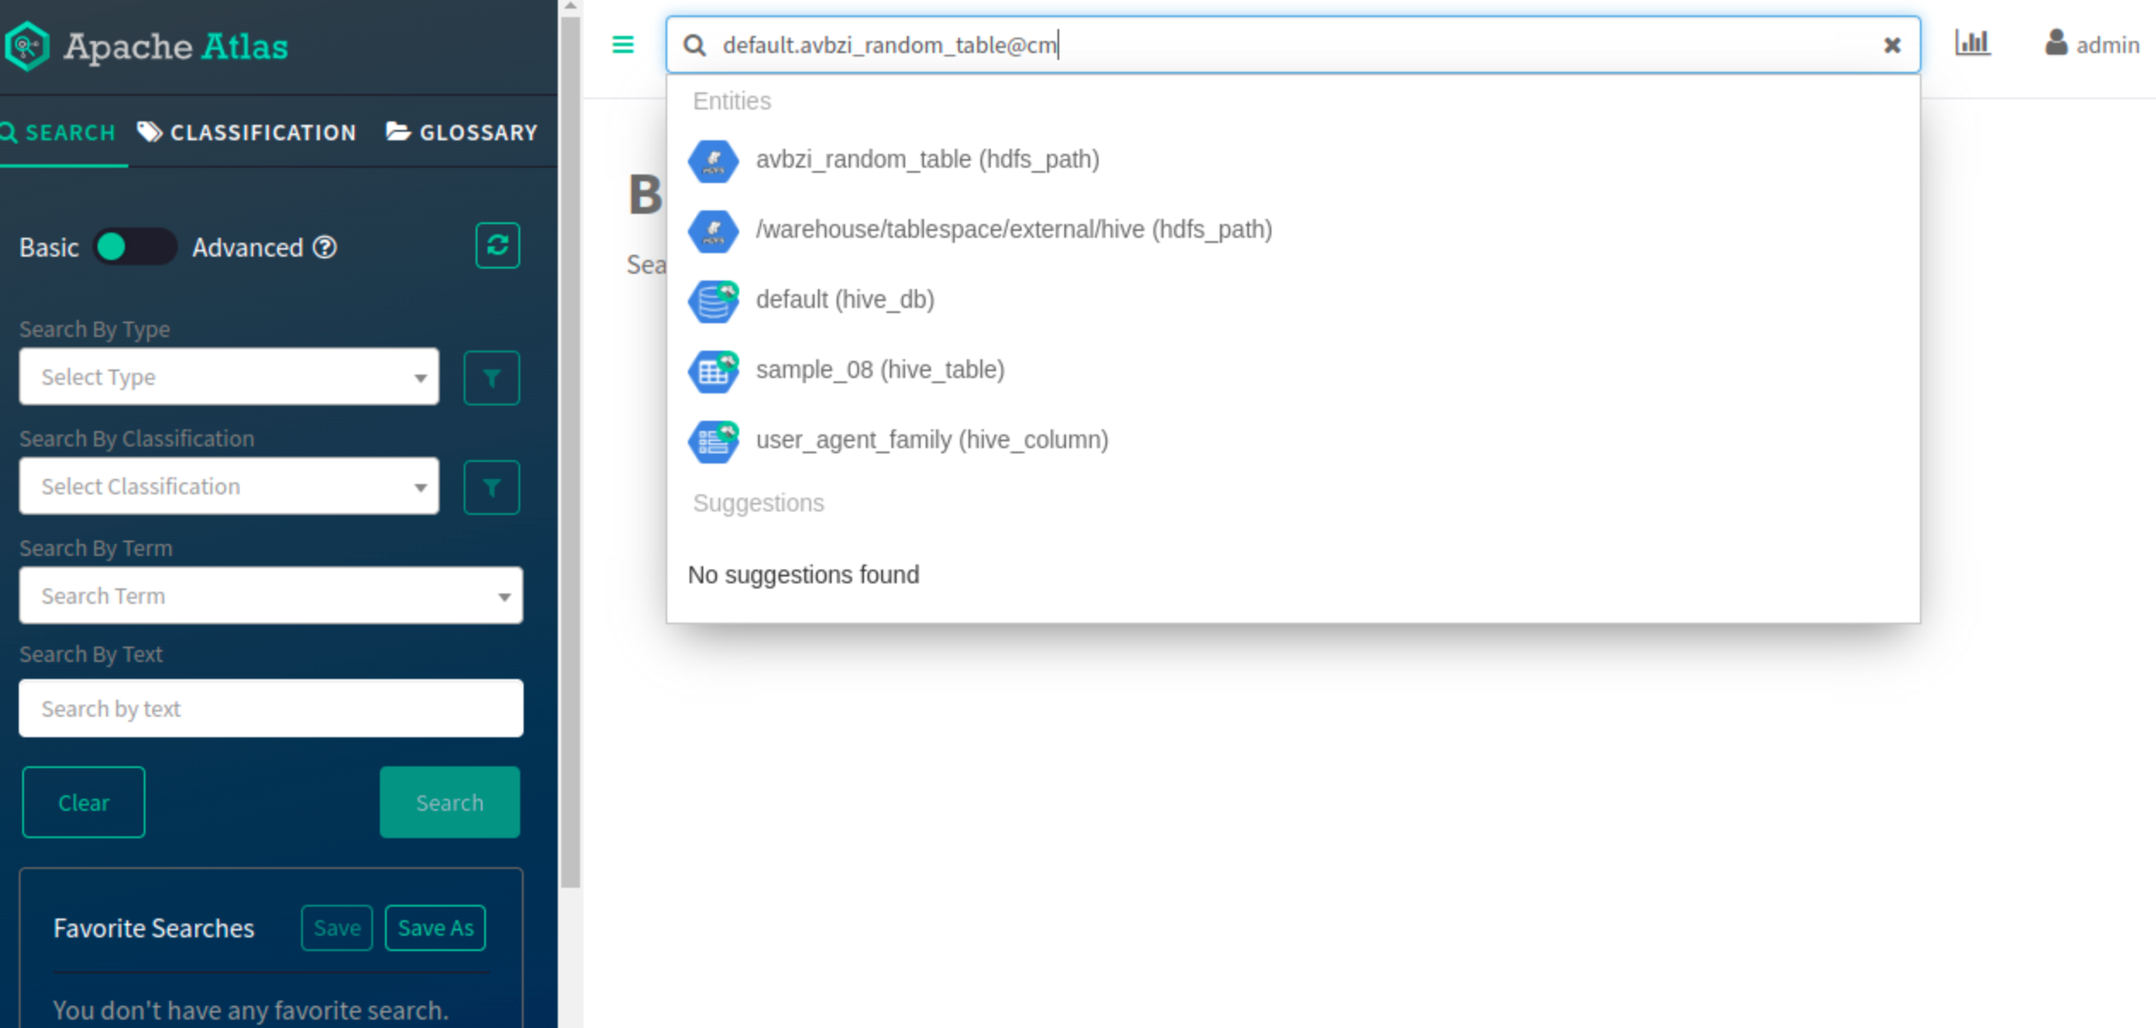
Task: Toggle the sidebar with hamburger menu icon
Action: 623,44
